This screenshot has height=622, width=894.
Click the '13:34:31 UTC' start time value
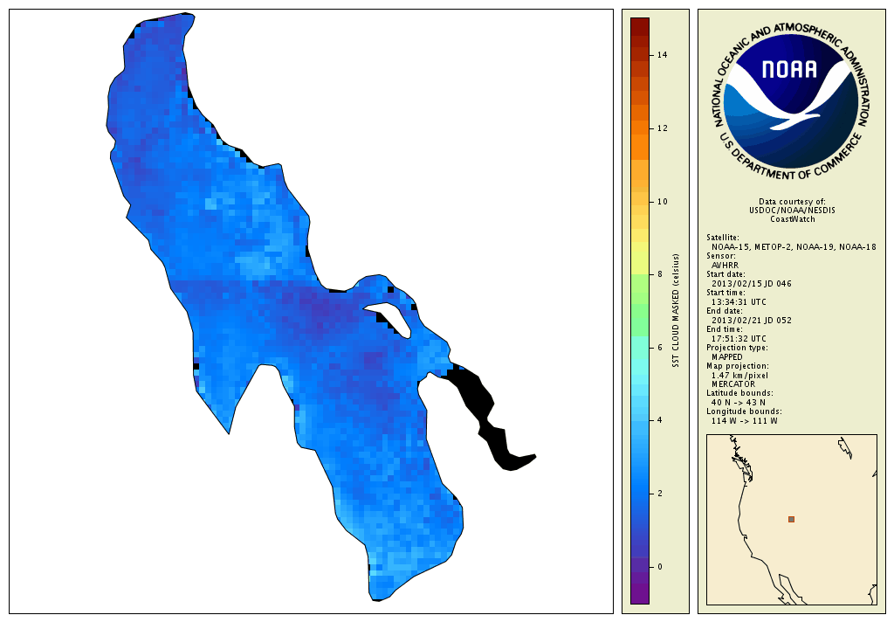tap(739, 302)
